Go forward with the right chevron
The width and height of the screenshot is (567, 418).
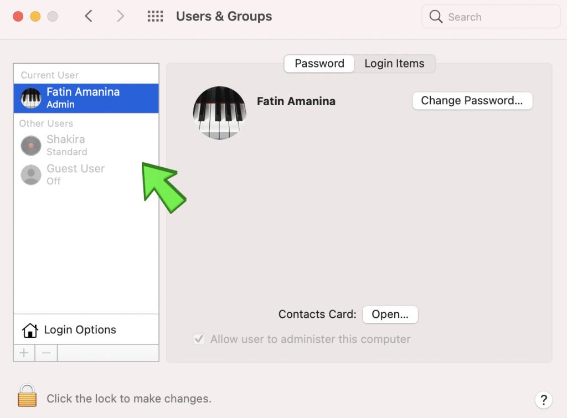pyautogui.click(x=120, y=16)
